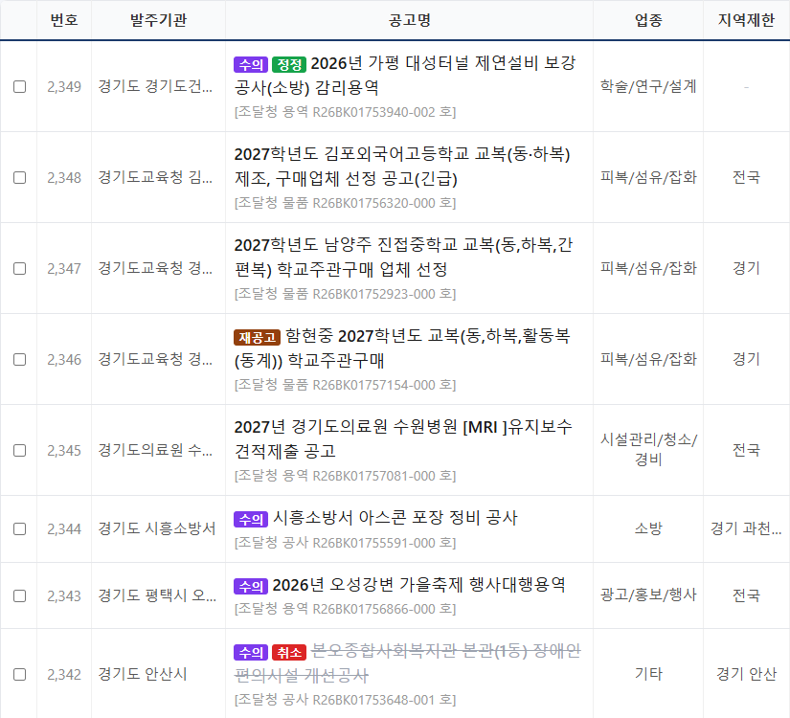Click the 기타 category cell
The height and width of the screenshot is (718, 790).
coord(648,674)
